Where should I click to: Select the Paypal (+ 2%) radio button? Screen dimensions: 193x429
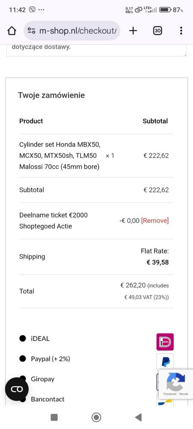click(x=23, y=359)
